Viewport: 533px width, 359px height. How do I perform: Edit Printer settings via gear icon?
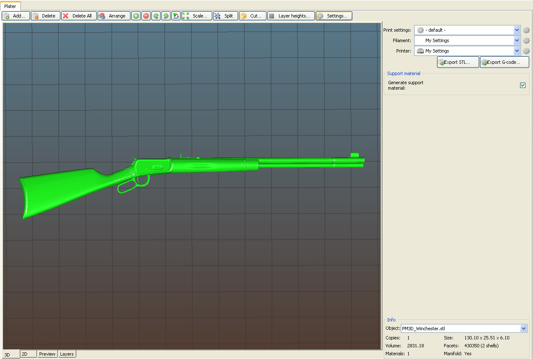526,51
